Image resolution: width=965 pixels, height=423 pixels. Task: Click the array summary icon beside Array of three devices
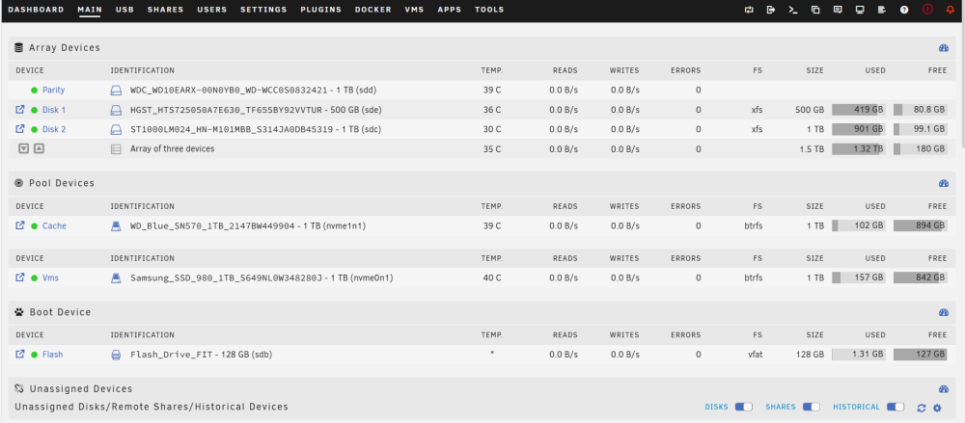[116, 148]
